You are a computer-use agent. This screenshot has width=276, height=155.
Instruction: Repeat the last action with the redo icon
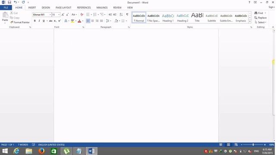click(23, 2)
